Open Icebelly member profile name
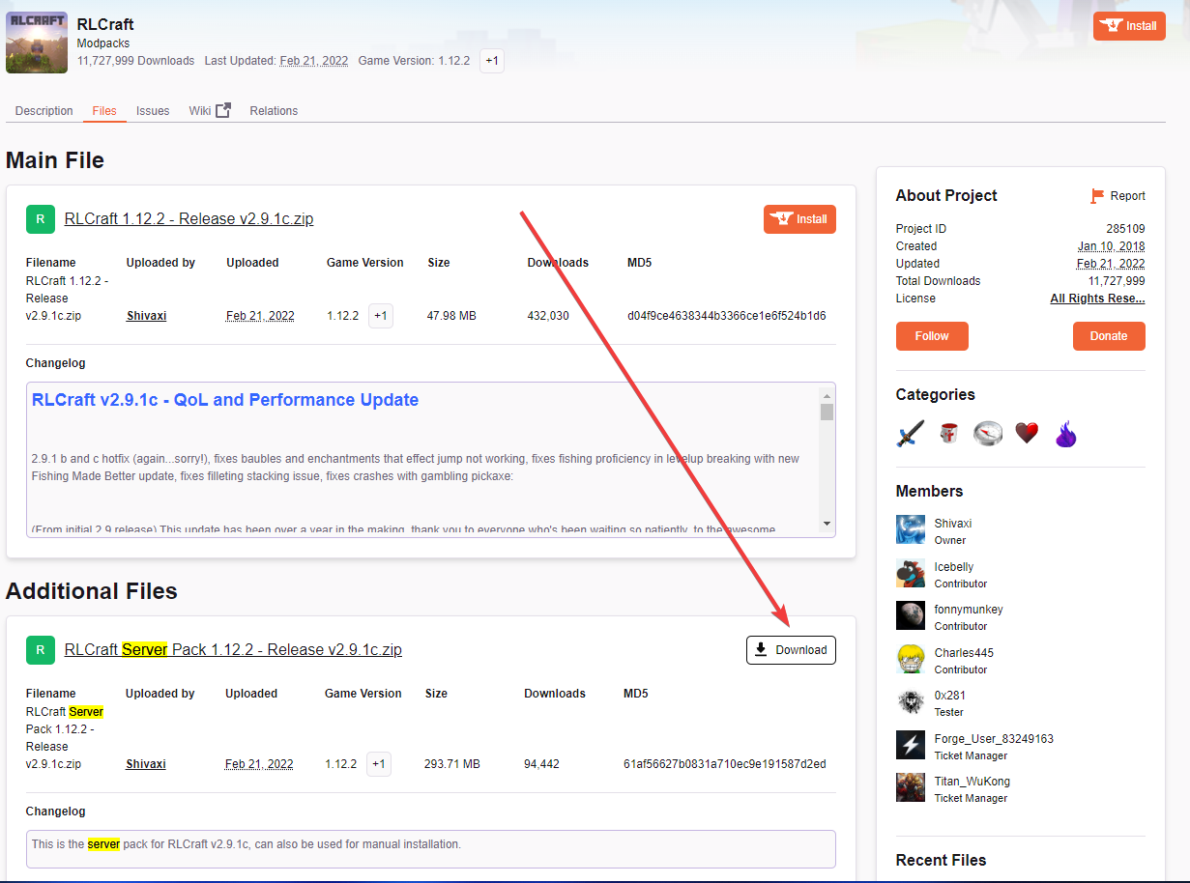The image size is (1190, 883). [954, 567]
